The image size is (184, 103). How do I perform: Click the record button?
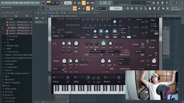pyautogui.click(x=62, y=3)
